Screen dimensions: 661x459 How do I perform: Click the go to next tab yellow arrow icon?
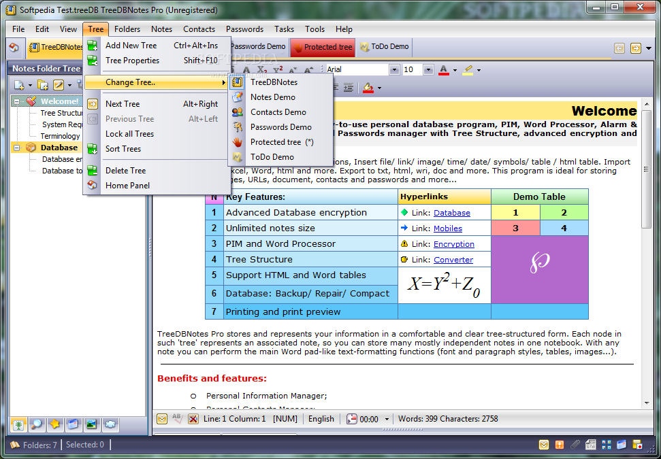coord(635,48)
